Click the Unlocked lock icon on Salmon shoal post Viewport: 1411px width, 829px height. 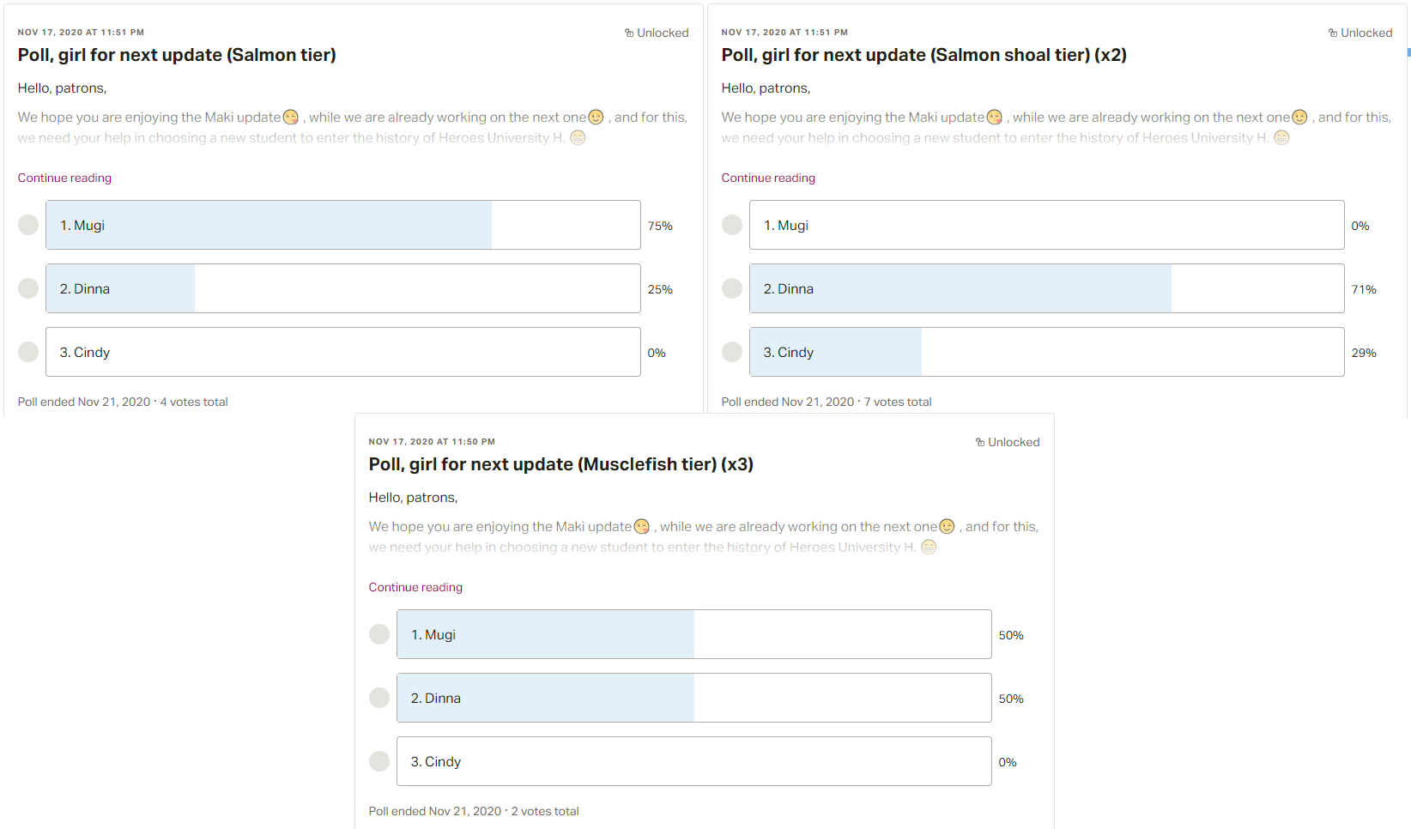1333,33
